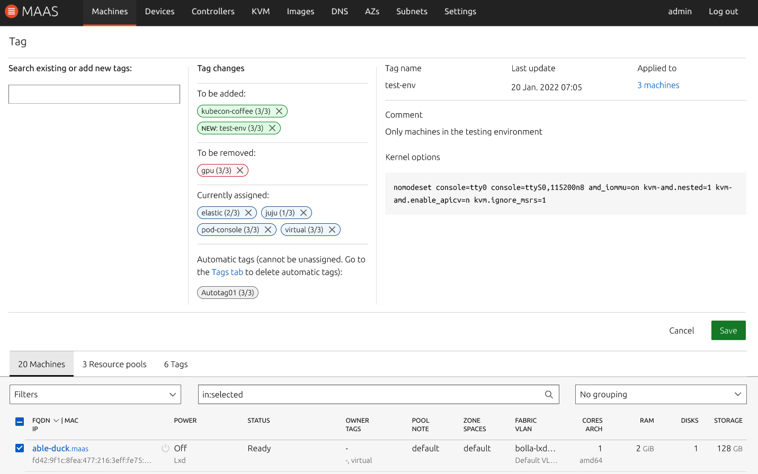Uncheck the able-duck machine checkbox
The image size is (758, 474).
coord(20,448)
